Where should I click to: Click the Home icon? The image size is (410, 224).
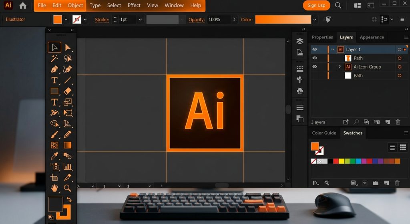click(23, 6)
